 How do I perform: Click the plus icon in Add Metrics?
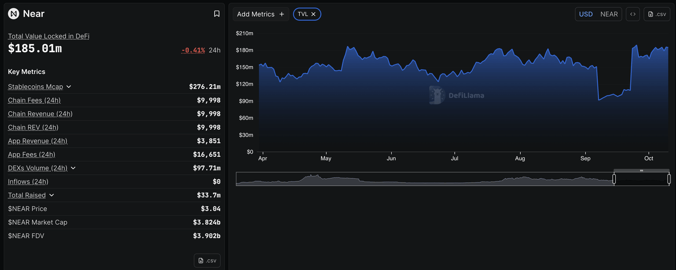(282, 14)
